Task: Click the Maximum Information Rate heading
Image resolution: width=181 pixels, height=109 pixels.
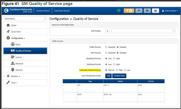Action: click(x=63, y=25)
